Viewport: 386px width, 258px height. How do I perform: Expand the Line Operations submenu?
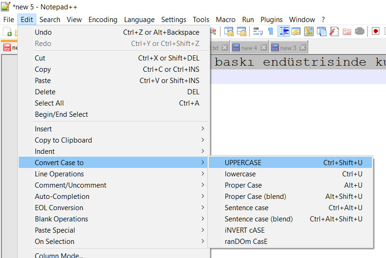[x=114, y=174]
